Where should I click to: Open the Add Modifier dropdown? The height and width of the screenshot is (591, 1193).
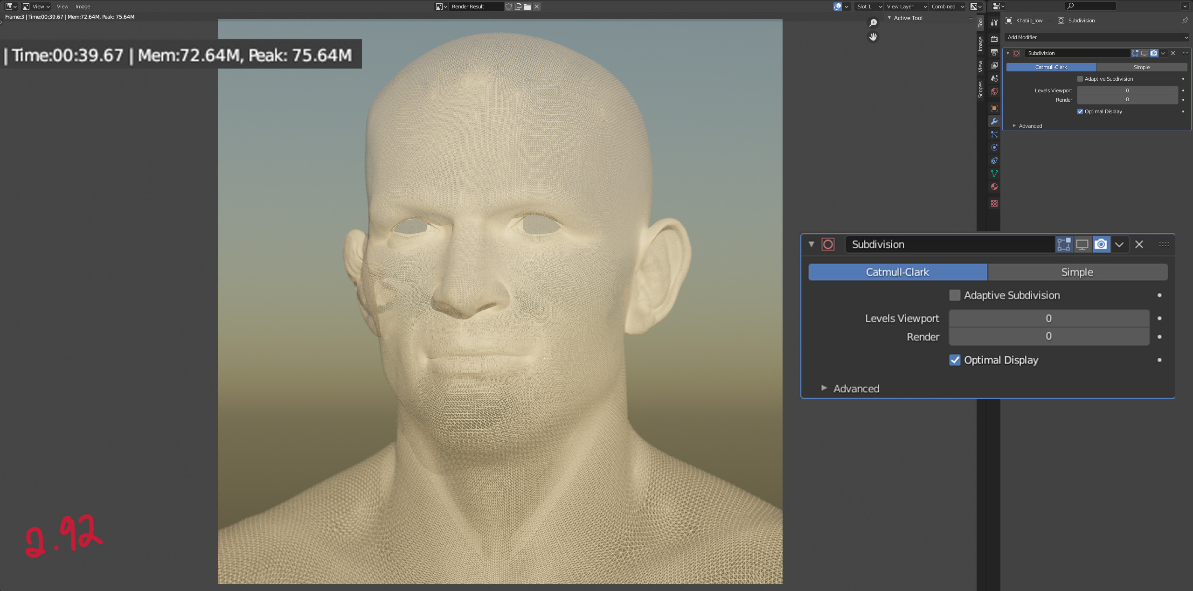[1096, 37]
